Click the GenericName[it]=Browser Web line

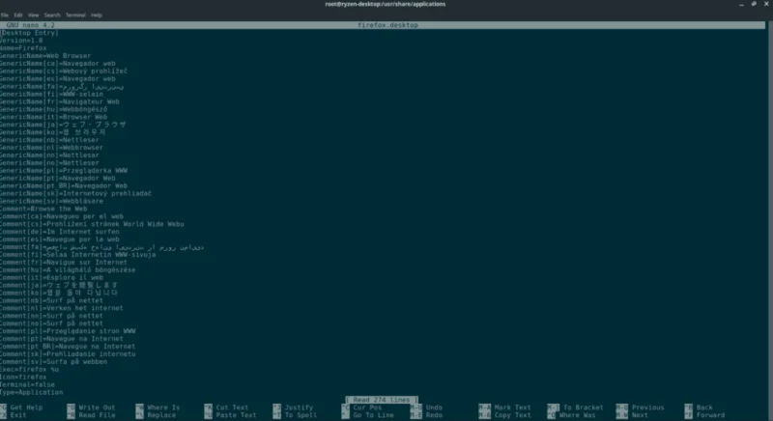tap(54, 117)
